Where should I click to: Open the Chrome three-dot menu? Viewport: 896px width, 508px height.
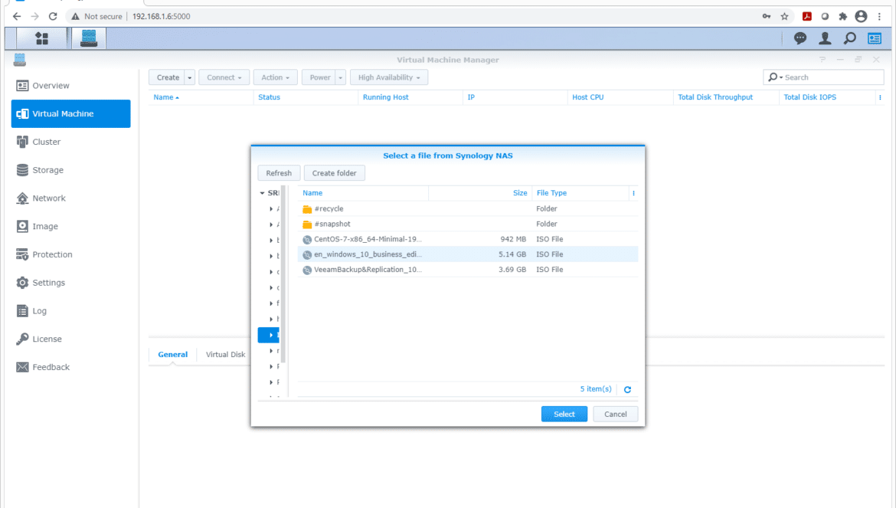pyautogui.click(x=879, y=16)
